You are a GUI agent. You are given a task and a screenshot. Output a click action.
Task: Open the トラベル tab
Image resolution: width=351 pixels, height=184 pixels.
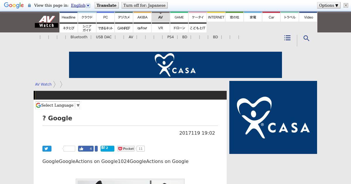coord(290,17)
